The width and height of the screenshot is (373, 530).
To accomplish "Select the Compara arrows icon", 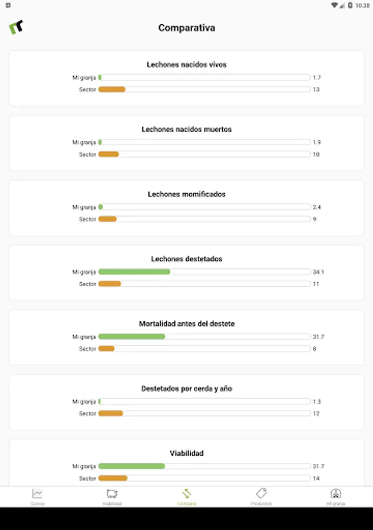I will click(x=186, y=496).
